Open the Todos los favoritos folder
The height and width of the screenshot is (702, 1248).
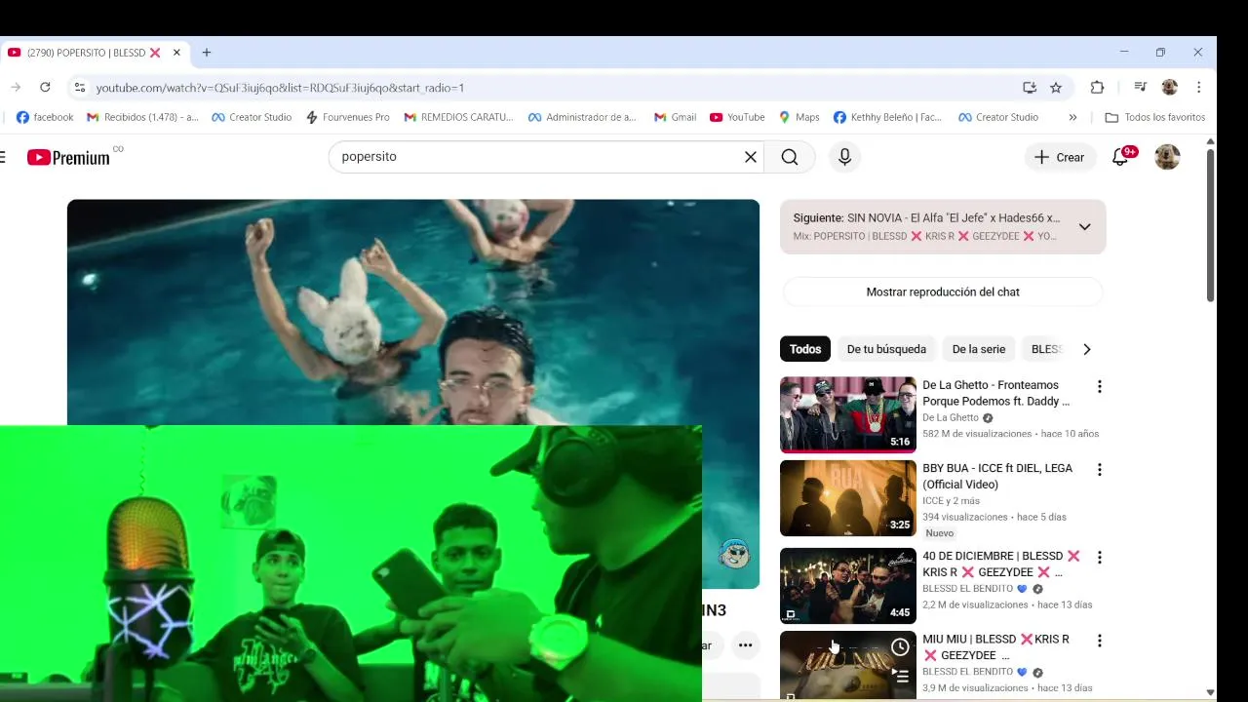pos(1155,117)
